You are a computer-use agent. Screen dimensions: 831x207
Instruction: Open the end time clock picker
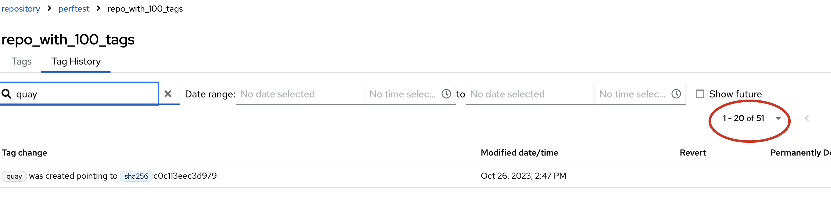coord(676,94)
